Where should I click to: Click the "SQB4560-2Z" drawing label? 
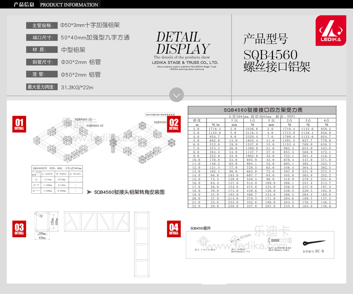83,119
